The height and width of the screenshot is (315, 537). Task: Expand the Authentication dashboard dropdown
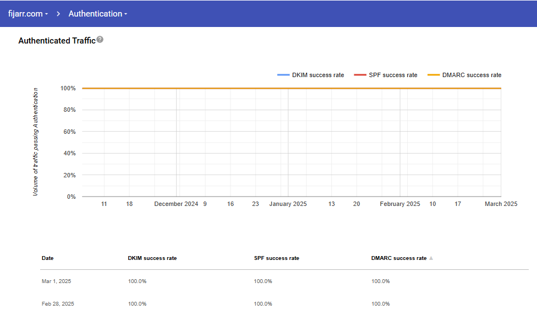click(97, 14)
